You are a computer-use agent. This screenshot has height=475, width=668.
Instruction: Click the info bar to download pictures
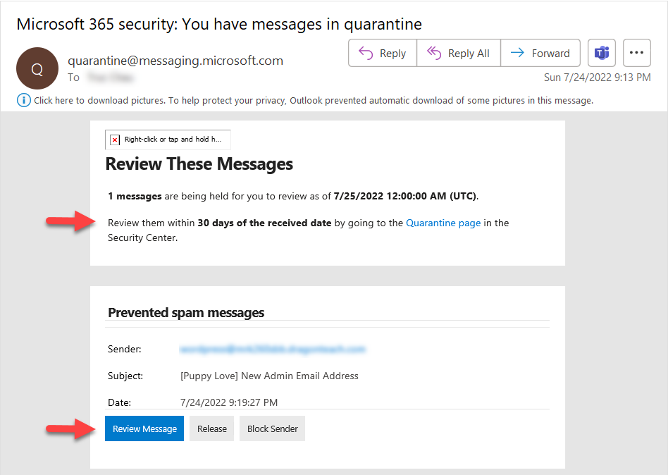tap(305, 101)
